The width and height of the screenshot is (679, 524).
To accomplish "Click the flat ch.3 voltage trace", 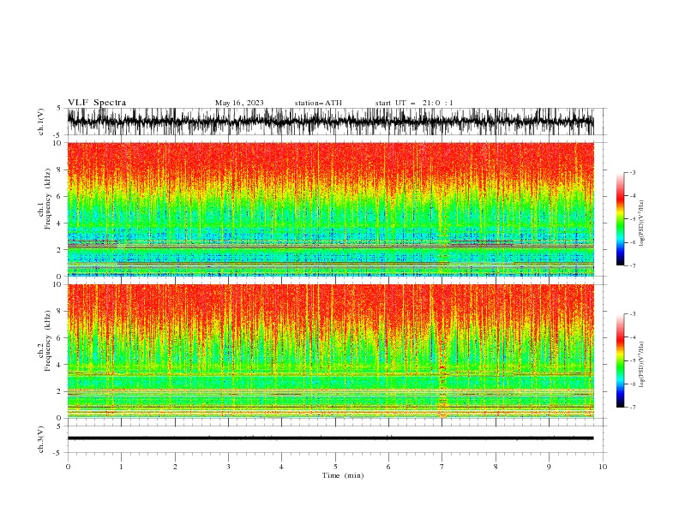I will click(x=330, y=438).
